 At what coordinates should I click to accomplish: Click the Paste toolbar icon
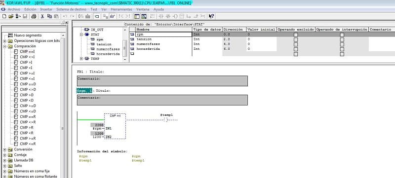[56, 16]
